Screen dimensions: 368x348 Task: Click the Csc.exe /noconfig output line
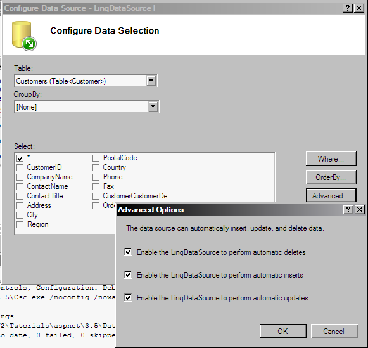click(x=58, y=297)
